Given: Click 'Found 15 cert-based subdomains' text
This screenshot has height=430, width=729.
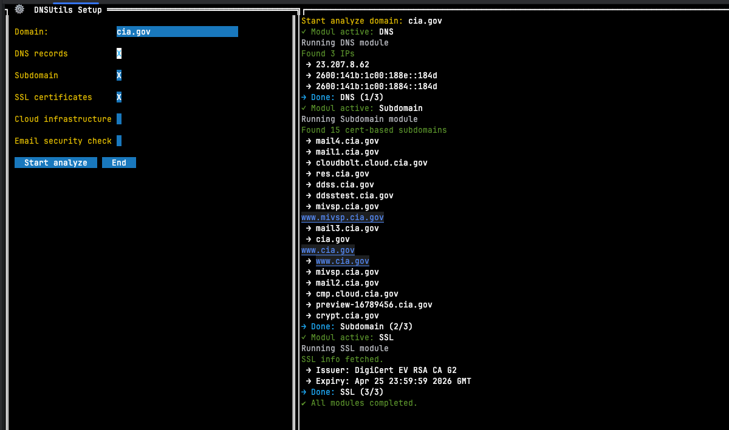Looking at the screenshot, I should click(x=374, y=130).
